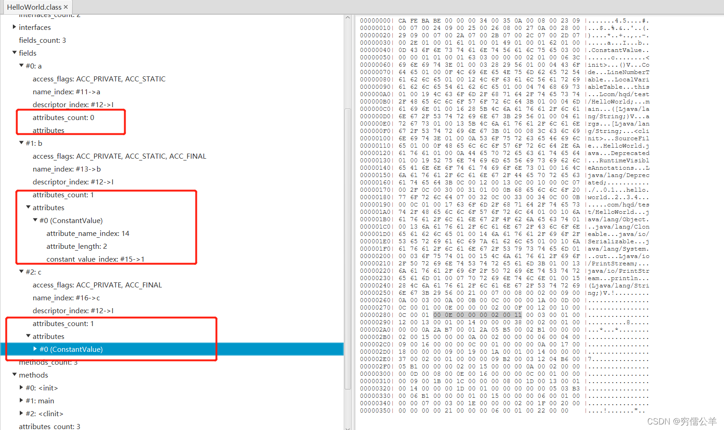Collapse #0 (ConstantValue) under field b

coord(35,220)
